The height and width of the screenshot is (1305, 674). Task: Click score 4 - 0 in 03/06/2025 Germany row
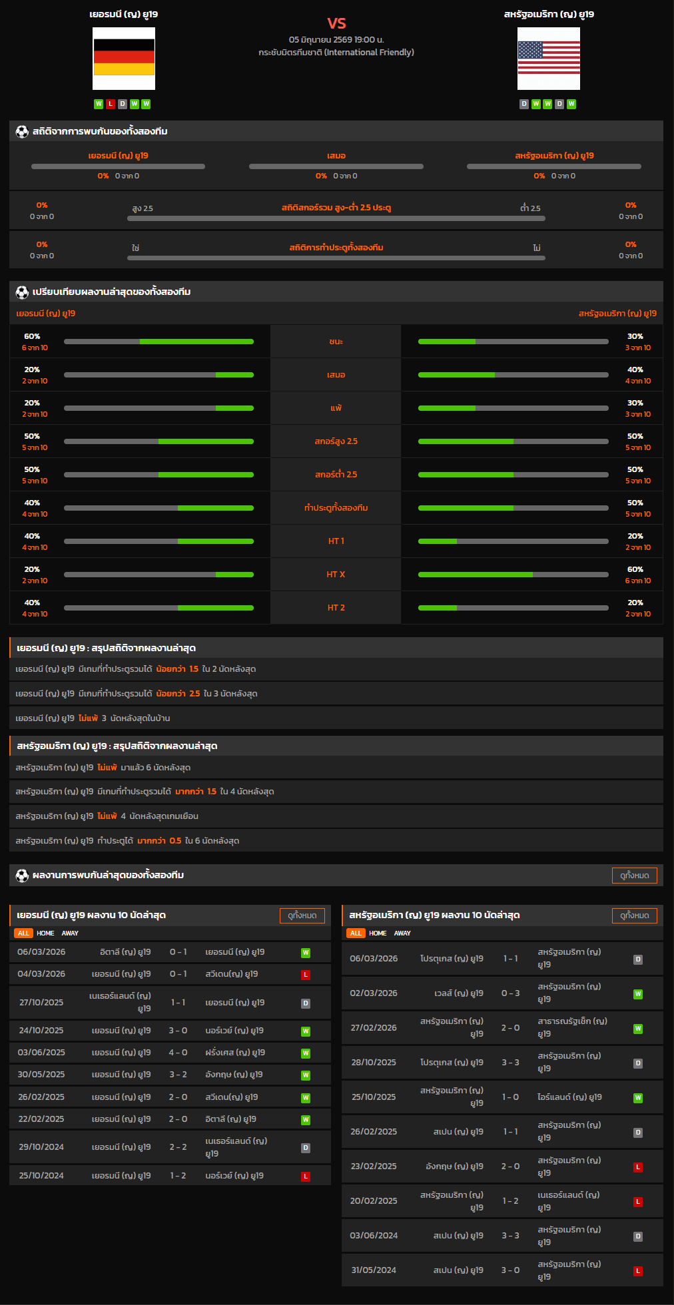tap(178, 1053)
